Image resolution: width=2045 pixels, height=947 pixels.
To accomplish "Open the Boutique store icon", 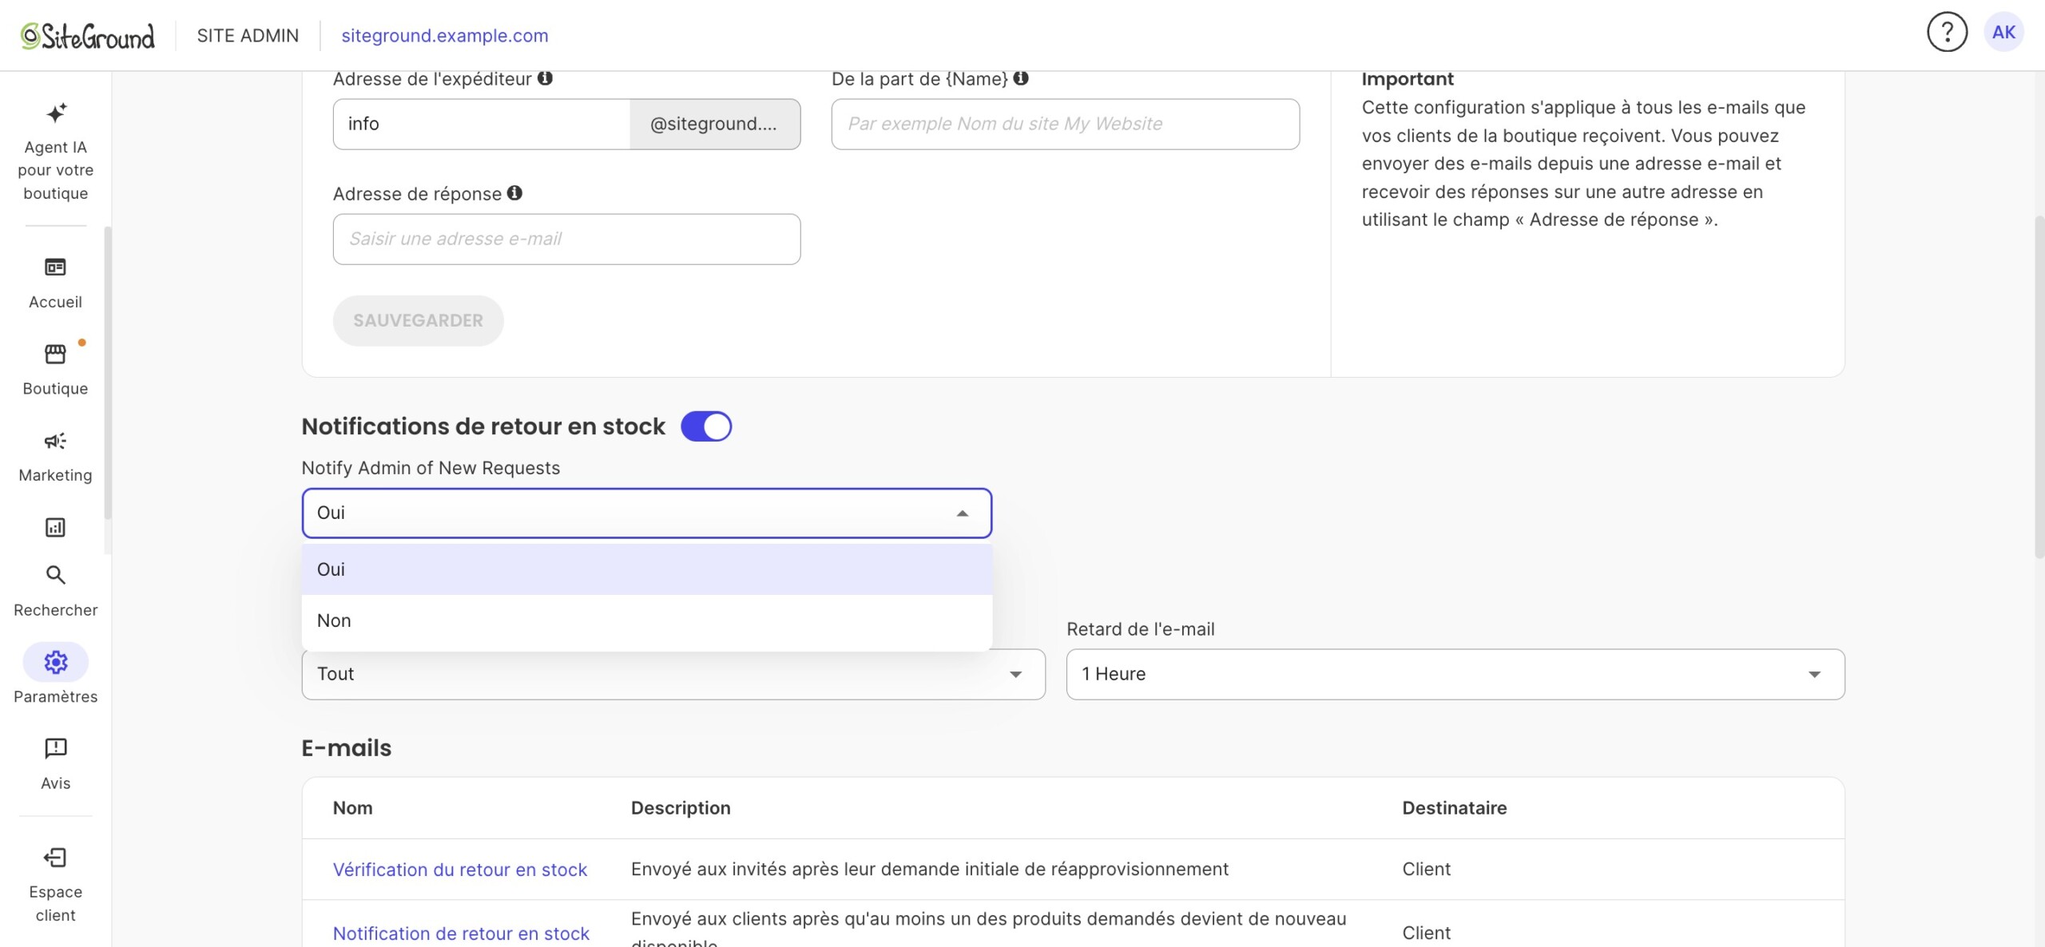I will pyautogui.click(x=55, y=354).
